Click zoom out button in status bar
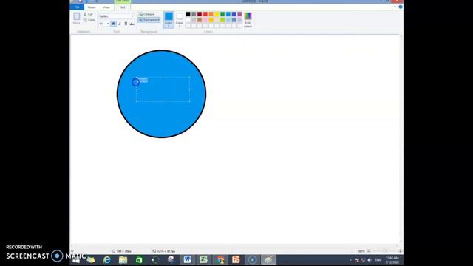Screen dimensions: 473x266 [x=369, y=251]
